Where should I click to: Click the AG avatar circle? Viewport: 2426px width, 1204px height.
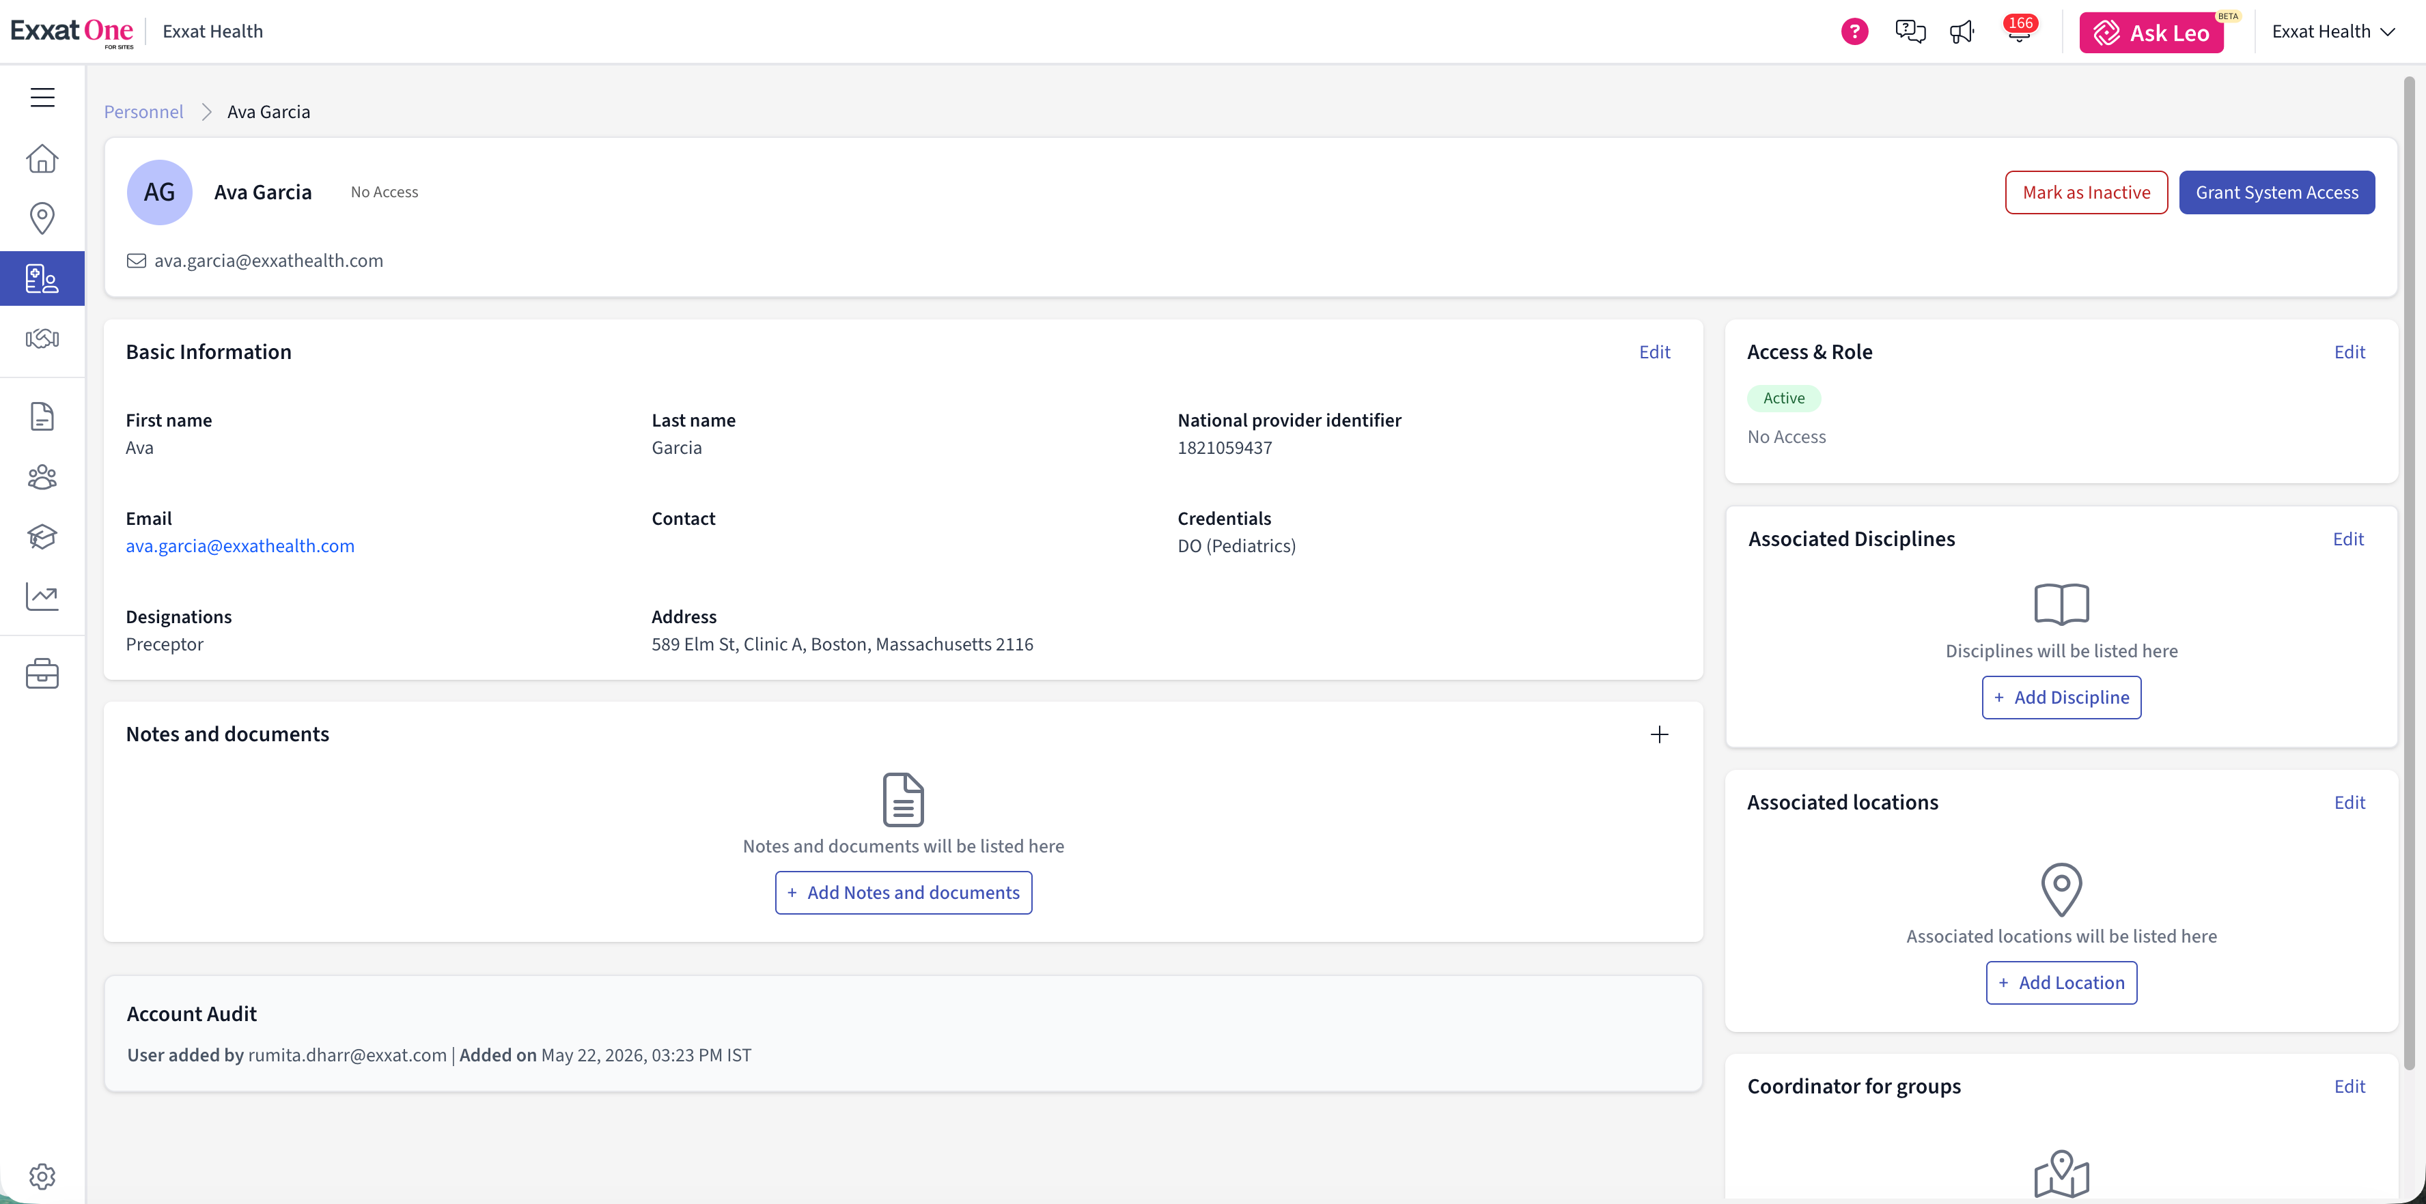[x=159, y=192]
